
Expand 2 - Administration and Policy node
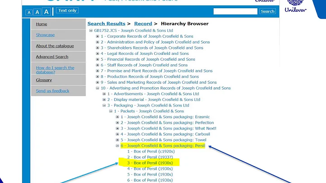(x=97, y=42)
